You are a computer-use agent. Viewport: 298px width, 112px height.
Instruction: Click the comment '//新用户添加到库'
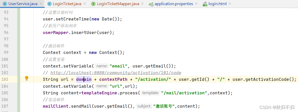click(x=60, y=26)
